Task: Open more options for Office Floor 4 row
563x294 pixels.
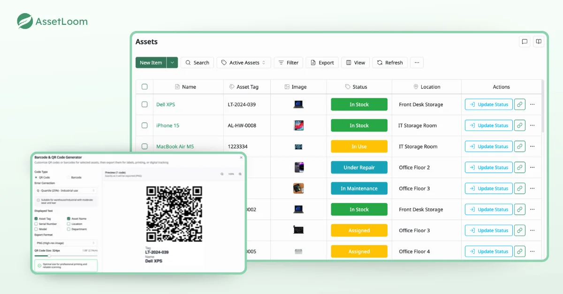Action: (532, 251)
